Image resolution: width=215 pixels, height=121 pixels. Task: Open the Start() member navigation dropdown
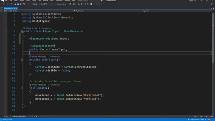point(177,11)
